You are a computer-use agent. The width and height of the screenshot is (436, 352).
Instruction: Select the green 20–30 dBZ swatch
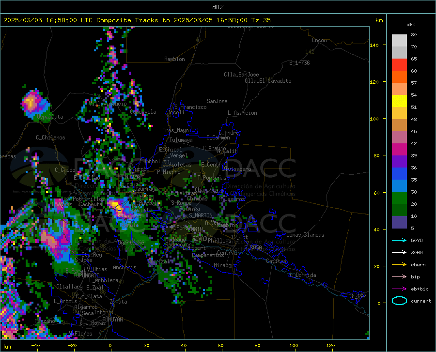399,198
